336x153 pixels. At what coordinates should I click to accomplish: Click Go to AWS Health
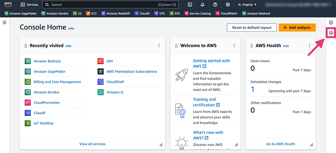click(281, 144)
